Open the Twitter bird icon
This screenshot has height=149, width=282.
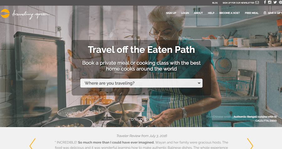tap(275, 2)
